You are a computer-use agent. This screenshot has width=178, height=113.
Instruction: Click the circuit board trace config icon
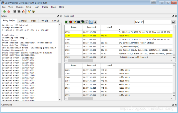(83, 22)
